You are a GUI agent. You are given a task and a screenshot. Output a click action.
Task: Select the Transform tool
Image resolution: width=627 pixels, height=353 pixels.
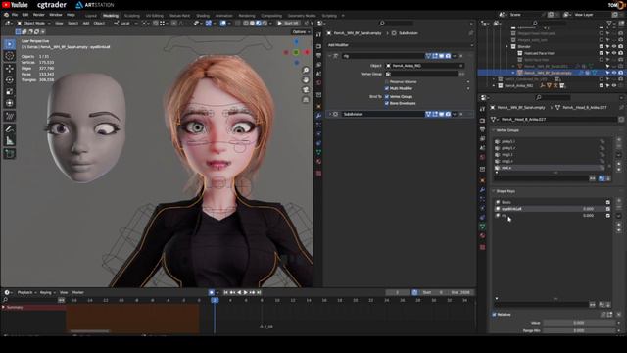tap(10, 103)
